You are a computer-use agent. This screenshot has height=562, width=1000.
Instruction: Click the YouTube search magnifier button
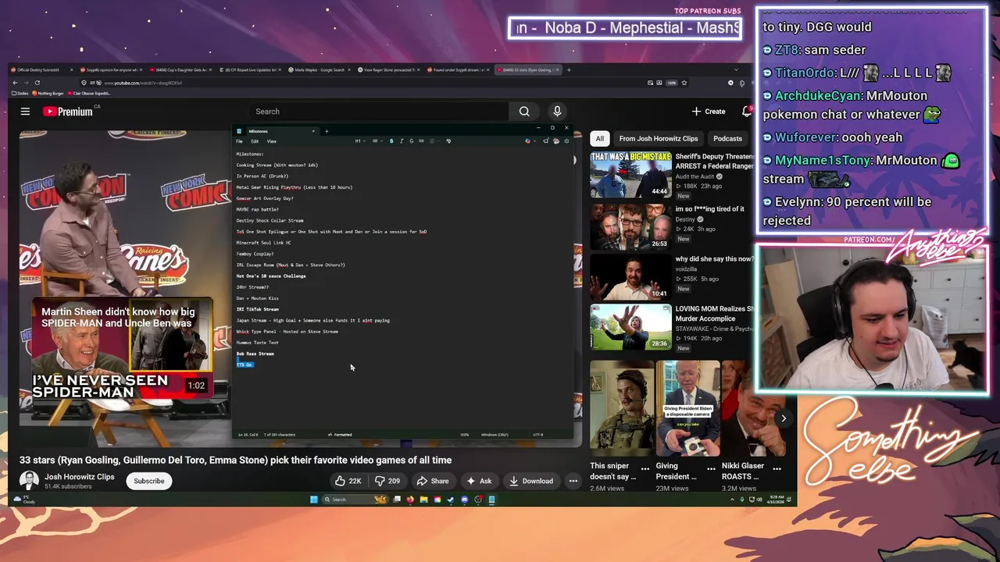[x=524, y=112]
